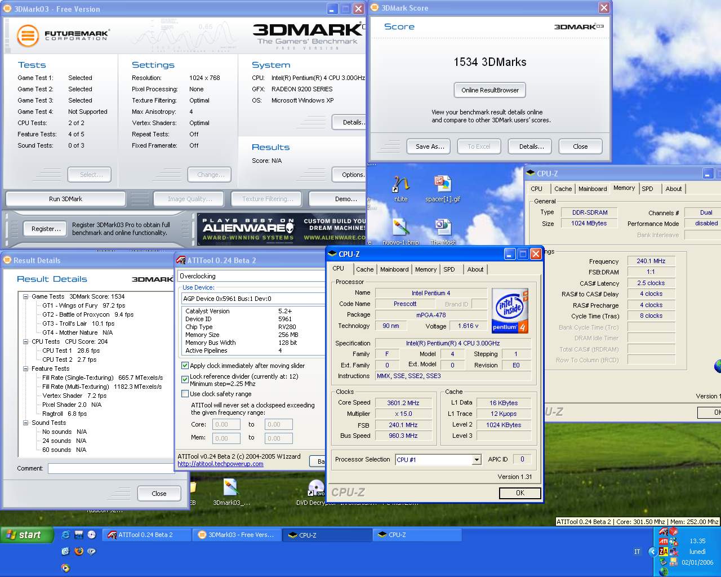Click Save As... in 3DMark Score window
721x577 pixels.
pyautogui.click(x=430, y=147)
